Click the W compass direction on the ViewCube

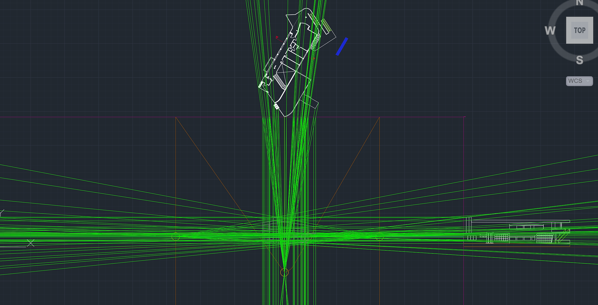(x=550, y=30)
